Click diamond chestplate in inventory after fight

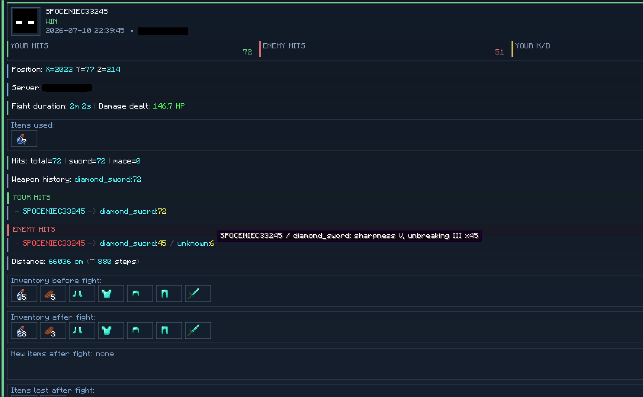(x=111, y=330)
